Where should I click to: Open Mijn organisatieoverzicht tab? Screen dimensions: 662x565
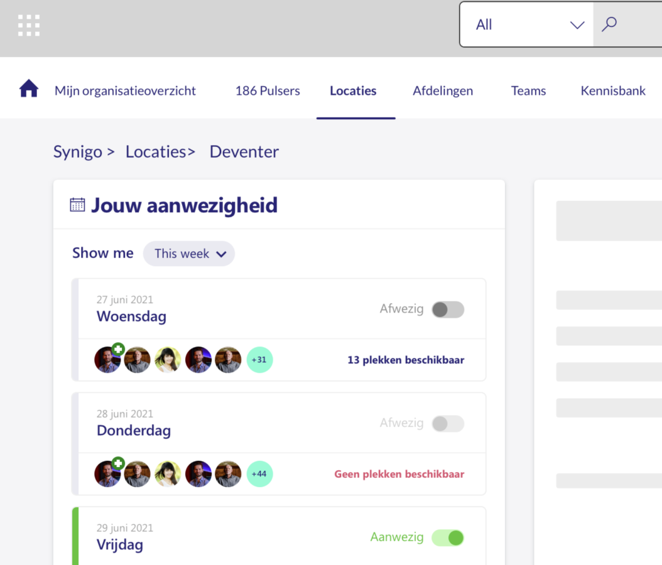click(125, 91)
